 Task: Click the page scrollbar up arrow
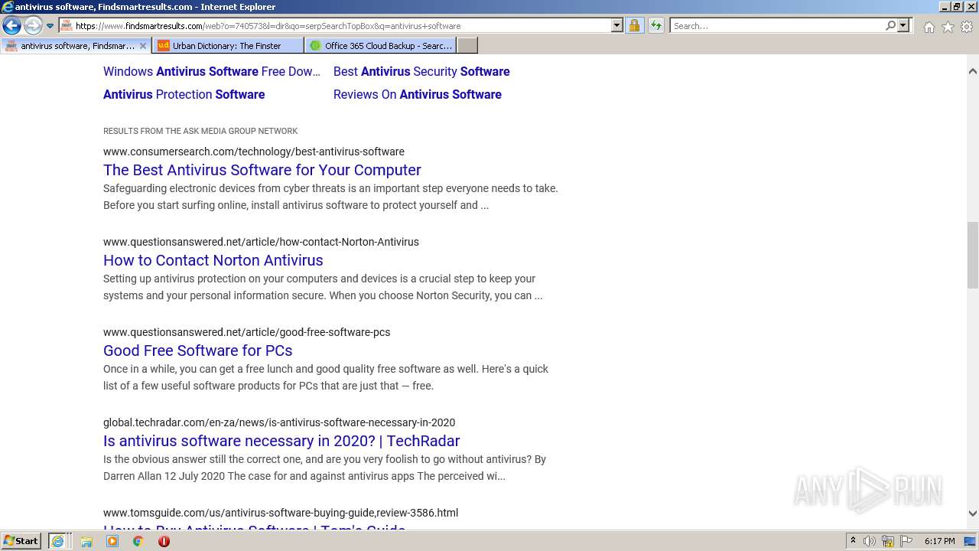pyautogui.click(x=972, y=71)
